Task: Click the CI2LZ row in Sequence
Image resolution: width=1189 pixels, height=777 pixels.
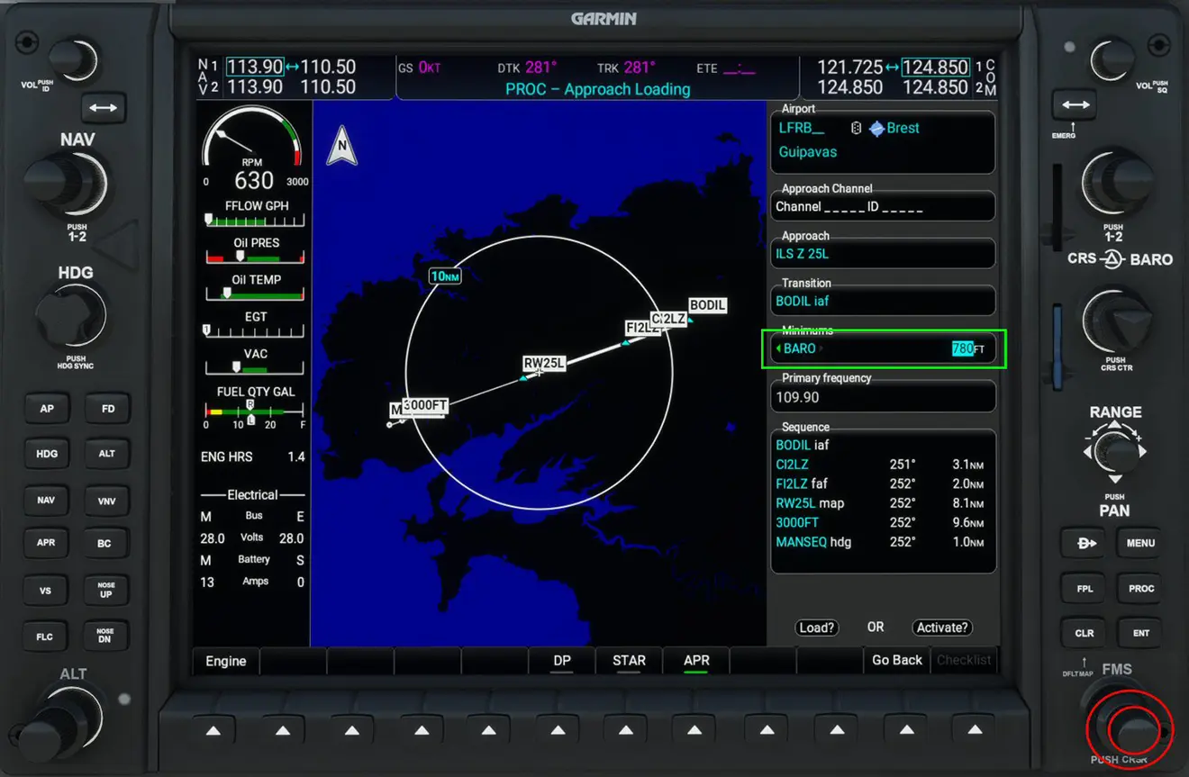Action: [880, 465]
